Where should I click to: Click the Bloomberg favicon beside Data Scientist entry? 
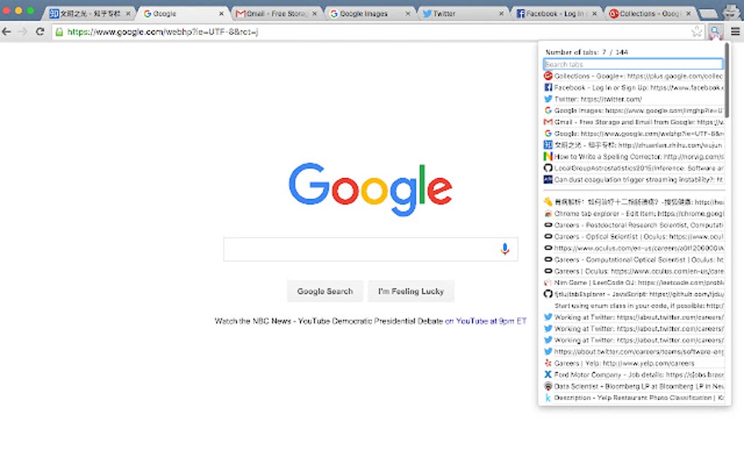(x=549, y=386)
